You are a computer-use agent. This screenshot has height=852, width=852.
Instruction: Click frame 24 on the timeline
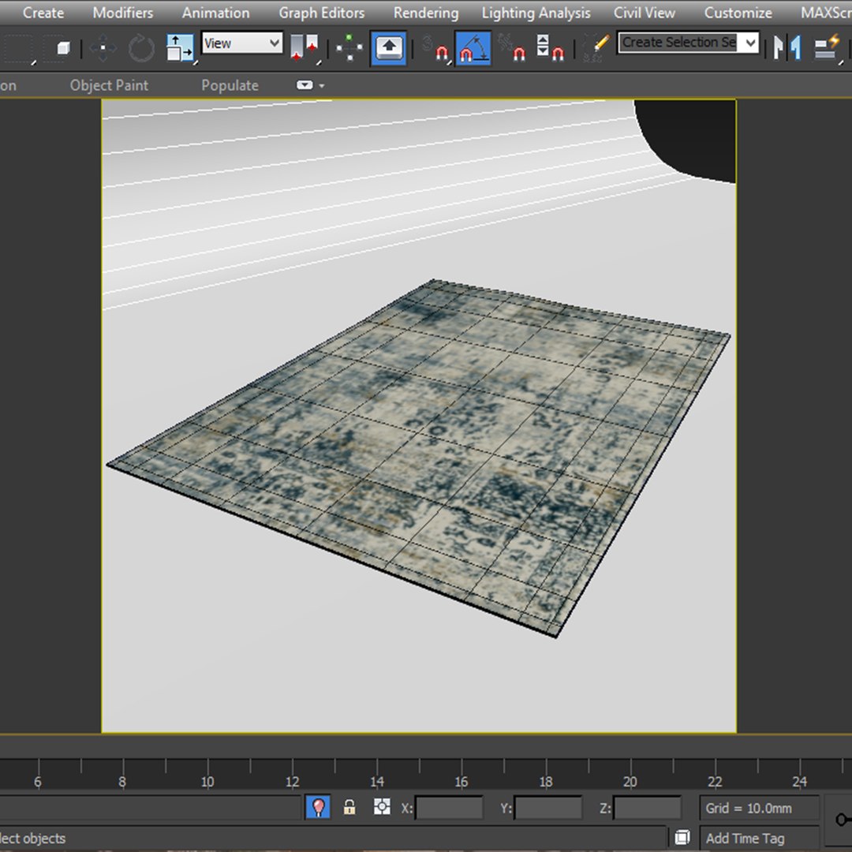[x=799, y=781]
